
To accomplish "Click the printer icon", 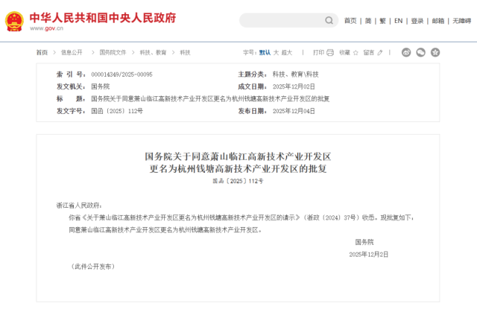I will (332, 53).
